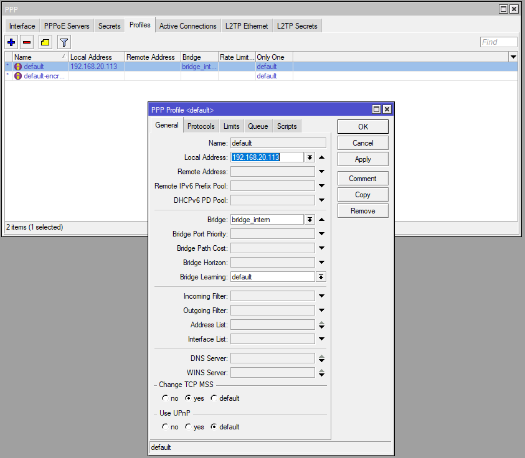Open the funnel filter tool
Screen dimensions: 525x458
click(x=64, y=42)
